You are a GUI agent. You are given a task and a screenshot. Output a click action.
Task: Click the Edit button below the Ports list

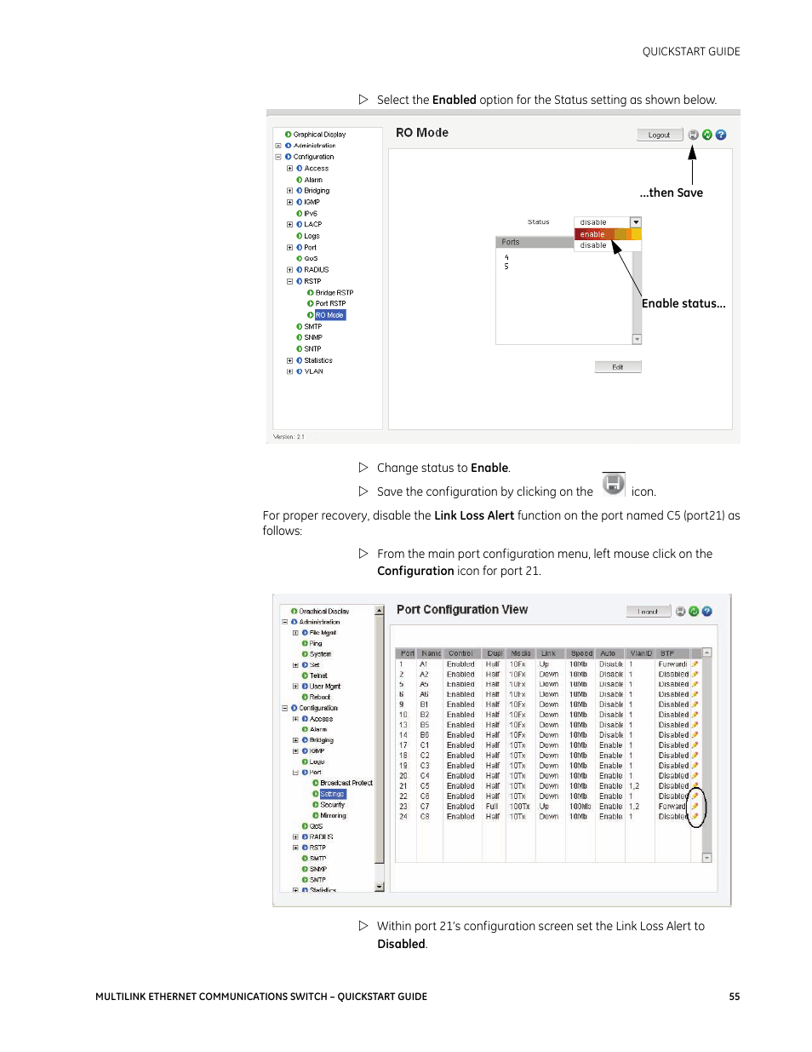pos(618,367)
